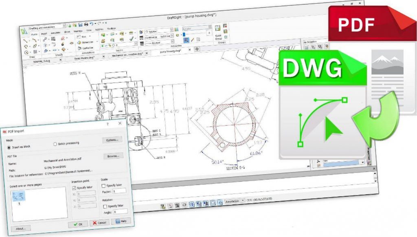Click the Help button in PDF Import
This screenshot has height=237, width=417.
click(121, 221)
